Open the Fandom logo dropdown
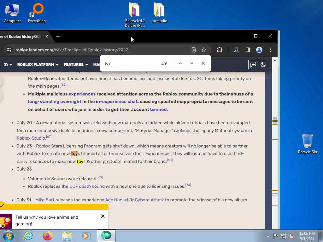The image size is (323, 242). pos(8,65)
